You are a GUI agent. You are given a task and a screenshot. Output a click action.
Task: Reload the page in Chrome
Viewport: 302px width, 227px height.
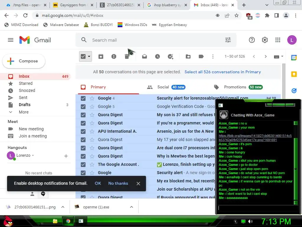tap(25, 15)
